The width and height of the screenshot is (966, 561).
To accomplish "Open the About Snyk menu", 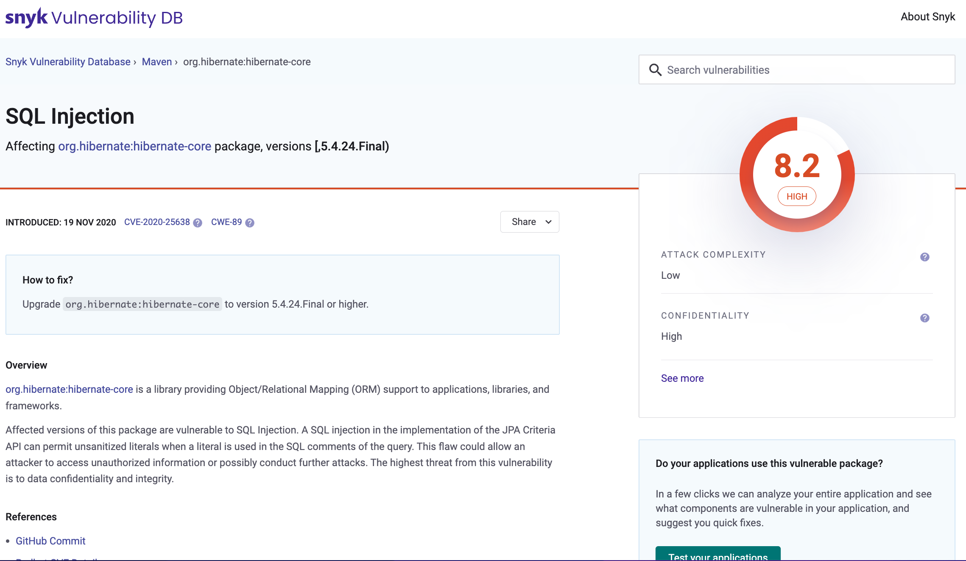I will pos(928,17).
